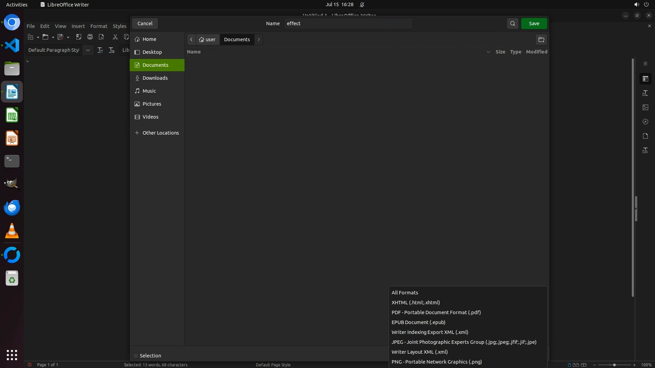Viewport: 655px width, 368px height.
Task: Click the Export as PDF toolbar icon
Action: [78, 37]
